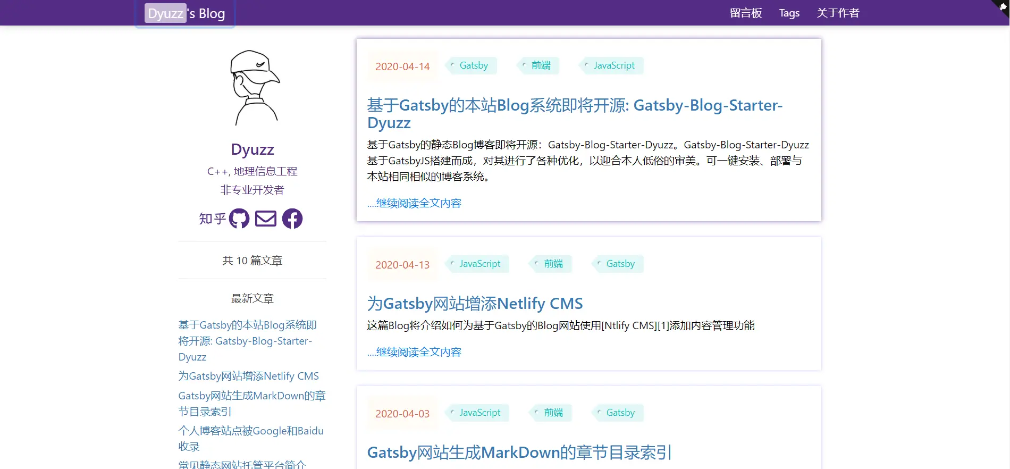Open the Tags menu item
Screen dimensions: 1010x469
(x=789, y=13)
